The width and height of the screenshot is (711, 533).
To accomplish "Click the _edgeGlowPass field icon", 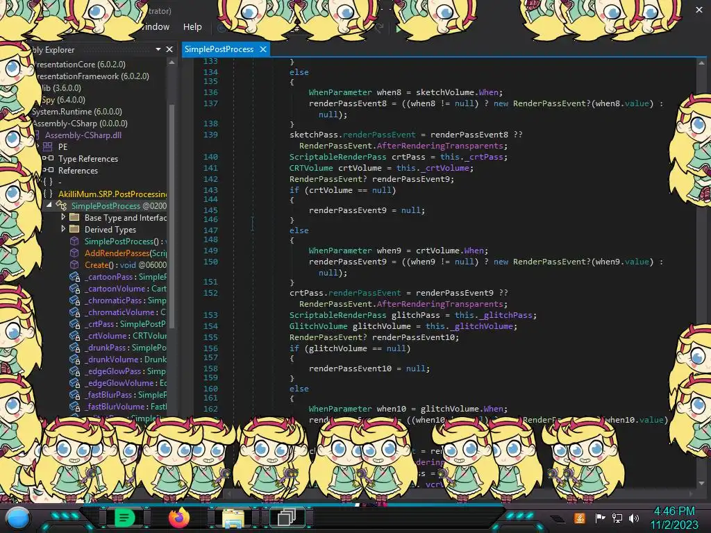I will click(75, 371).
